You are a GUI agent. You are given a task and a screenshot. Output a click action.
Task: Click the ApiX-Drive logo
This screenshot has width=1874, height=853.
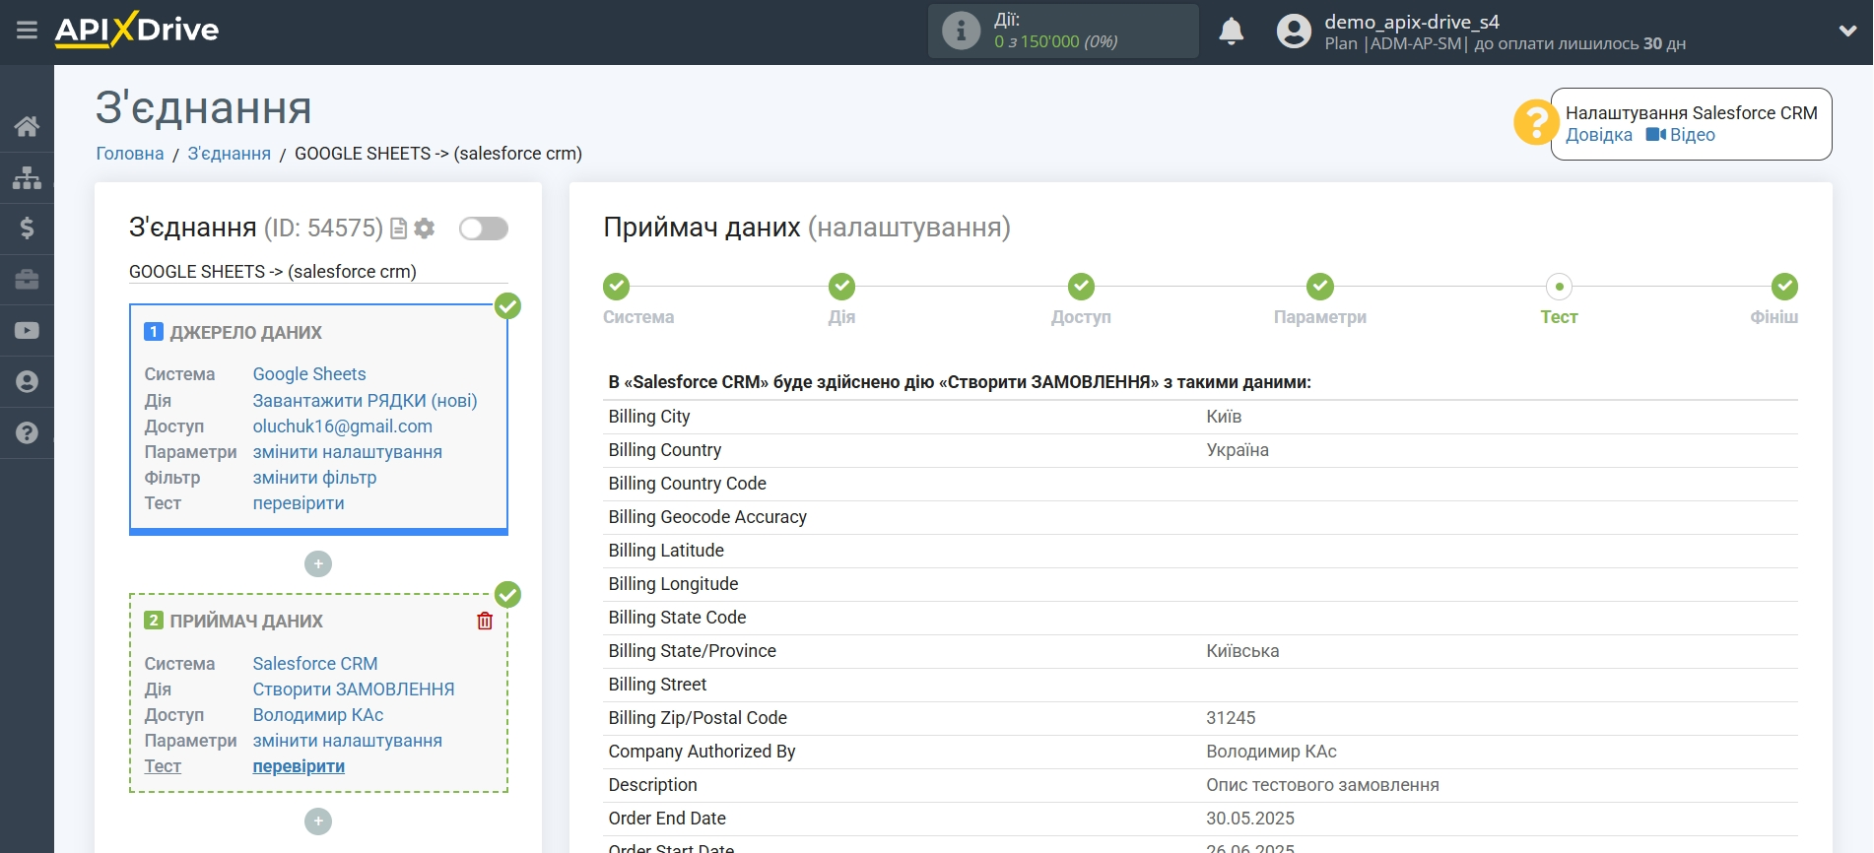(x=137, y=30)
